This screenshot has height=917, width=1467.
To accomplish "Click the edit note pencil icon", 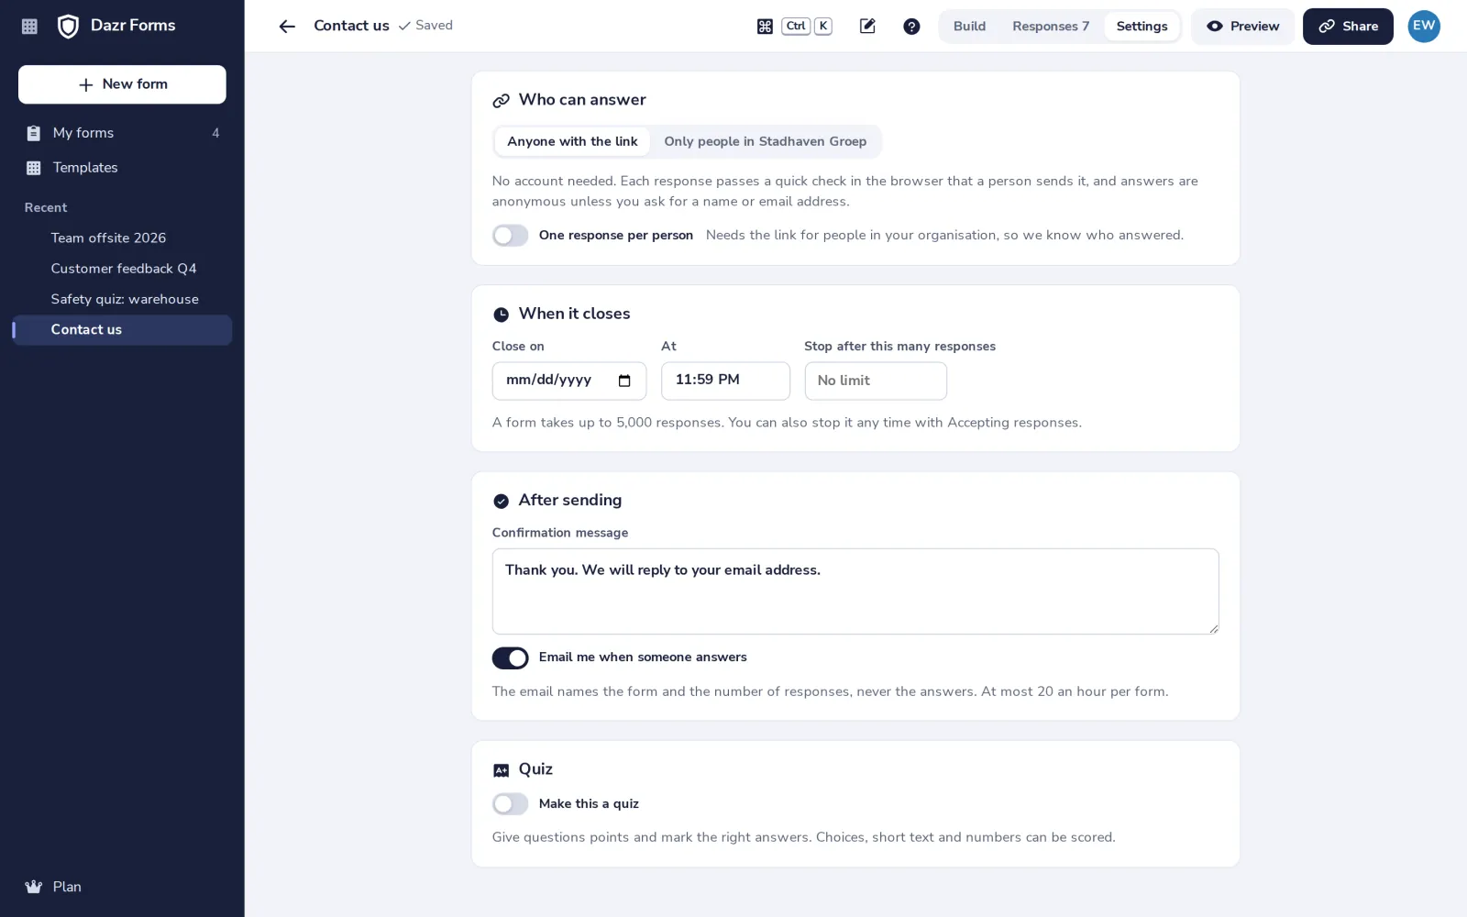I will [x=867, y=27].
